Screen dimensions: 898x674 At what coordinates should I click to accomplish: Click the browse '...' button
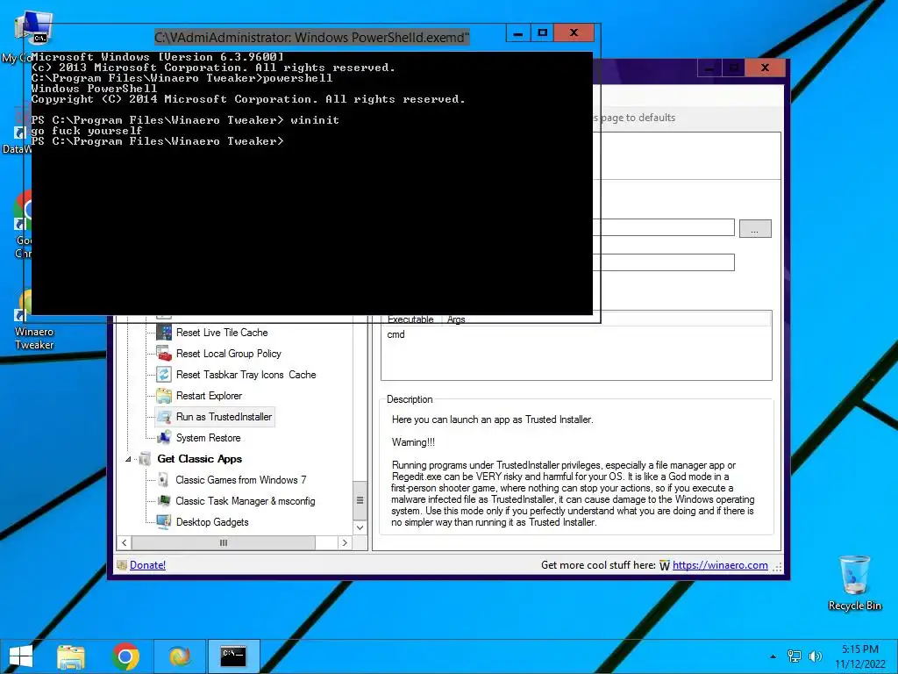[755, 229]
